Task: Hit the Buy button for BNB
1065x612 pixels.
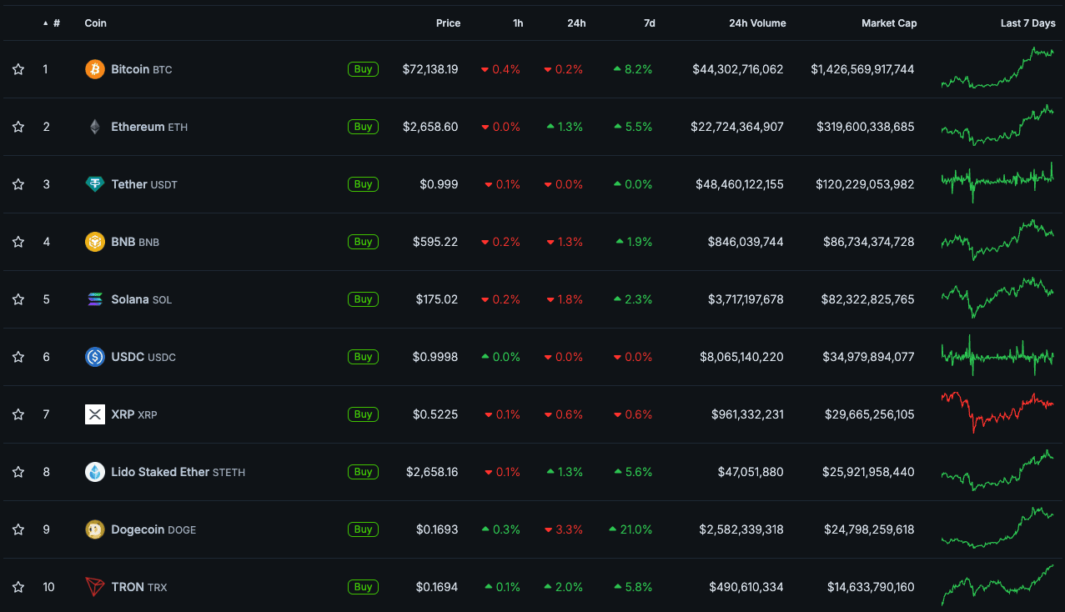Action: pyautogui.click(x=363, y=242)
